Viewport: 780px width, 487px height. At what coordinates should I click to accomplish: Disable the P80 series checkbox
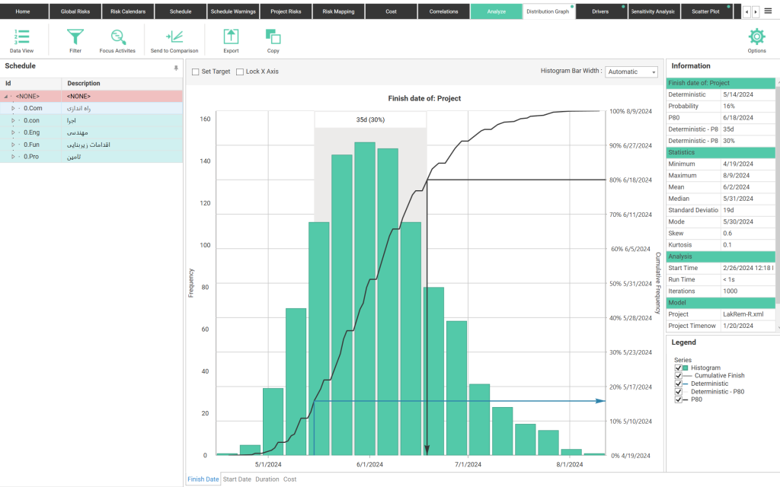678,399
